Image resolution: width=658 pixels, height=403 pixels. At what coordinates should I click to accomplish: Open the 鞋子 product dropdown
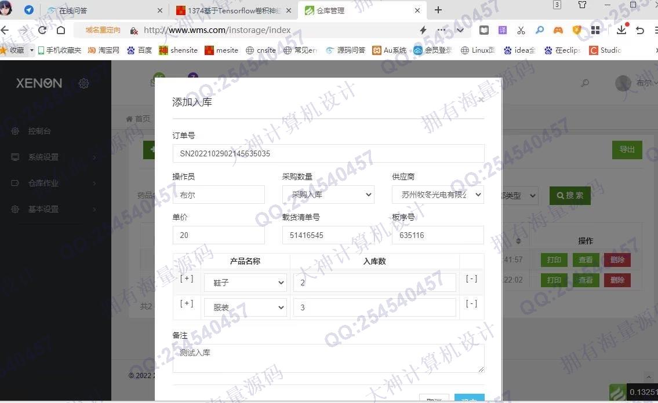(x=245, y=283)
